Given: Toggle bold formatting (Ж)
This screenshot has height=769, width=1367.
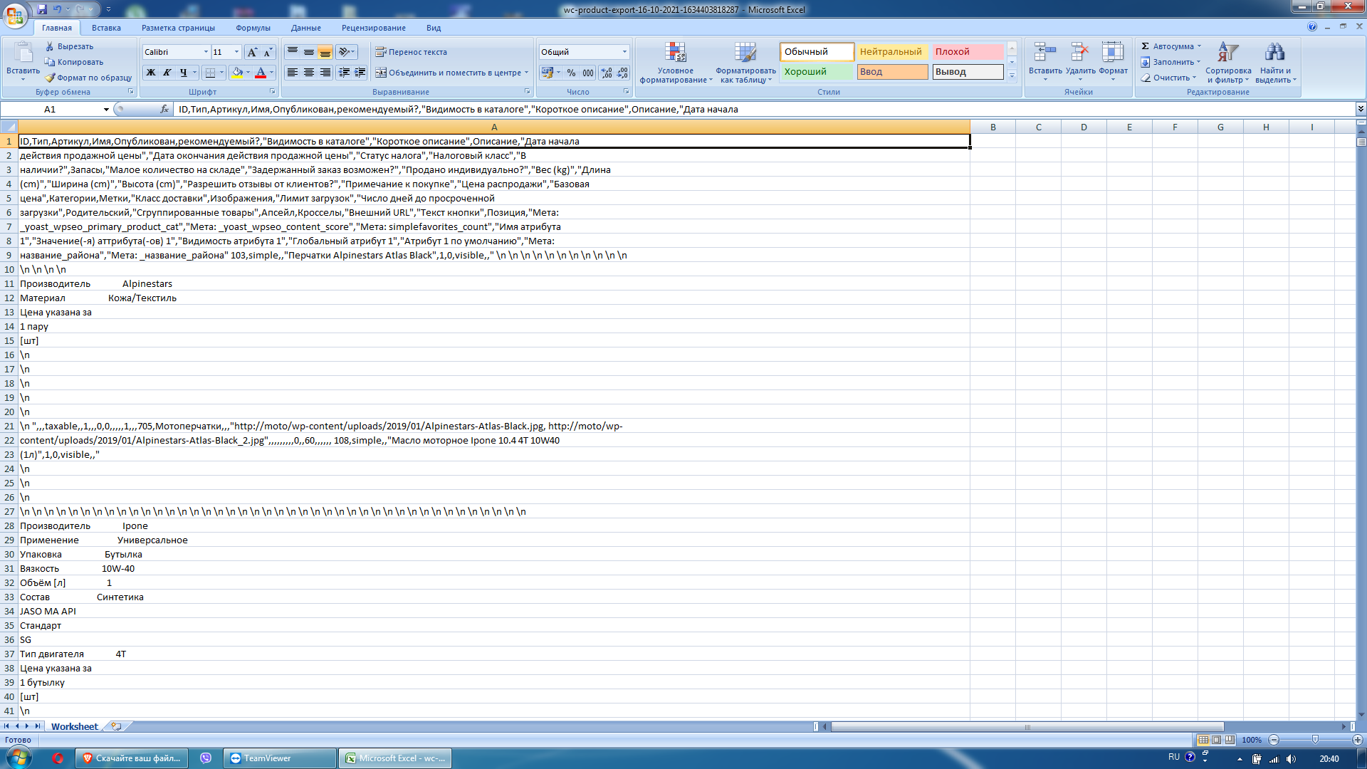Looking at the screenshot, I should (150, 73).
